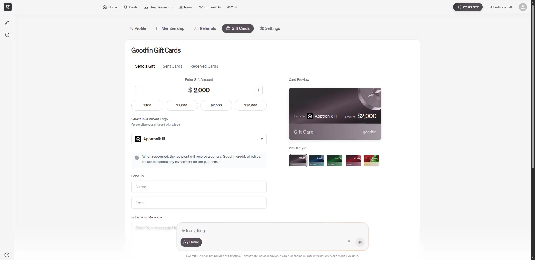Screen dimensions: 535x260
Task: Switch to the Profile tab
Action: (x=138, y=28)
